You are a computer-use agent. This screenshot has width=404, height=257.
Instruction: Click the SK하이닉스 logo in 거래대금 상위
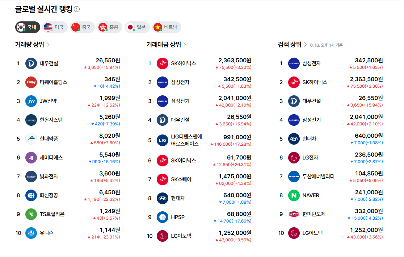(163, 63)
